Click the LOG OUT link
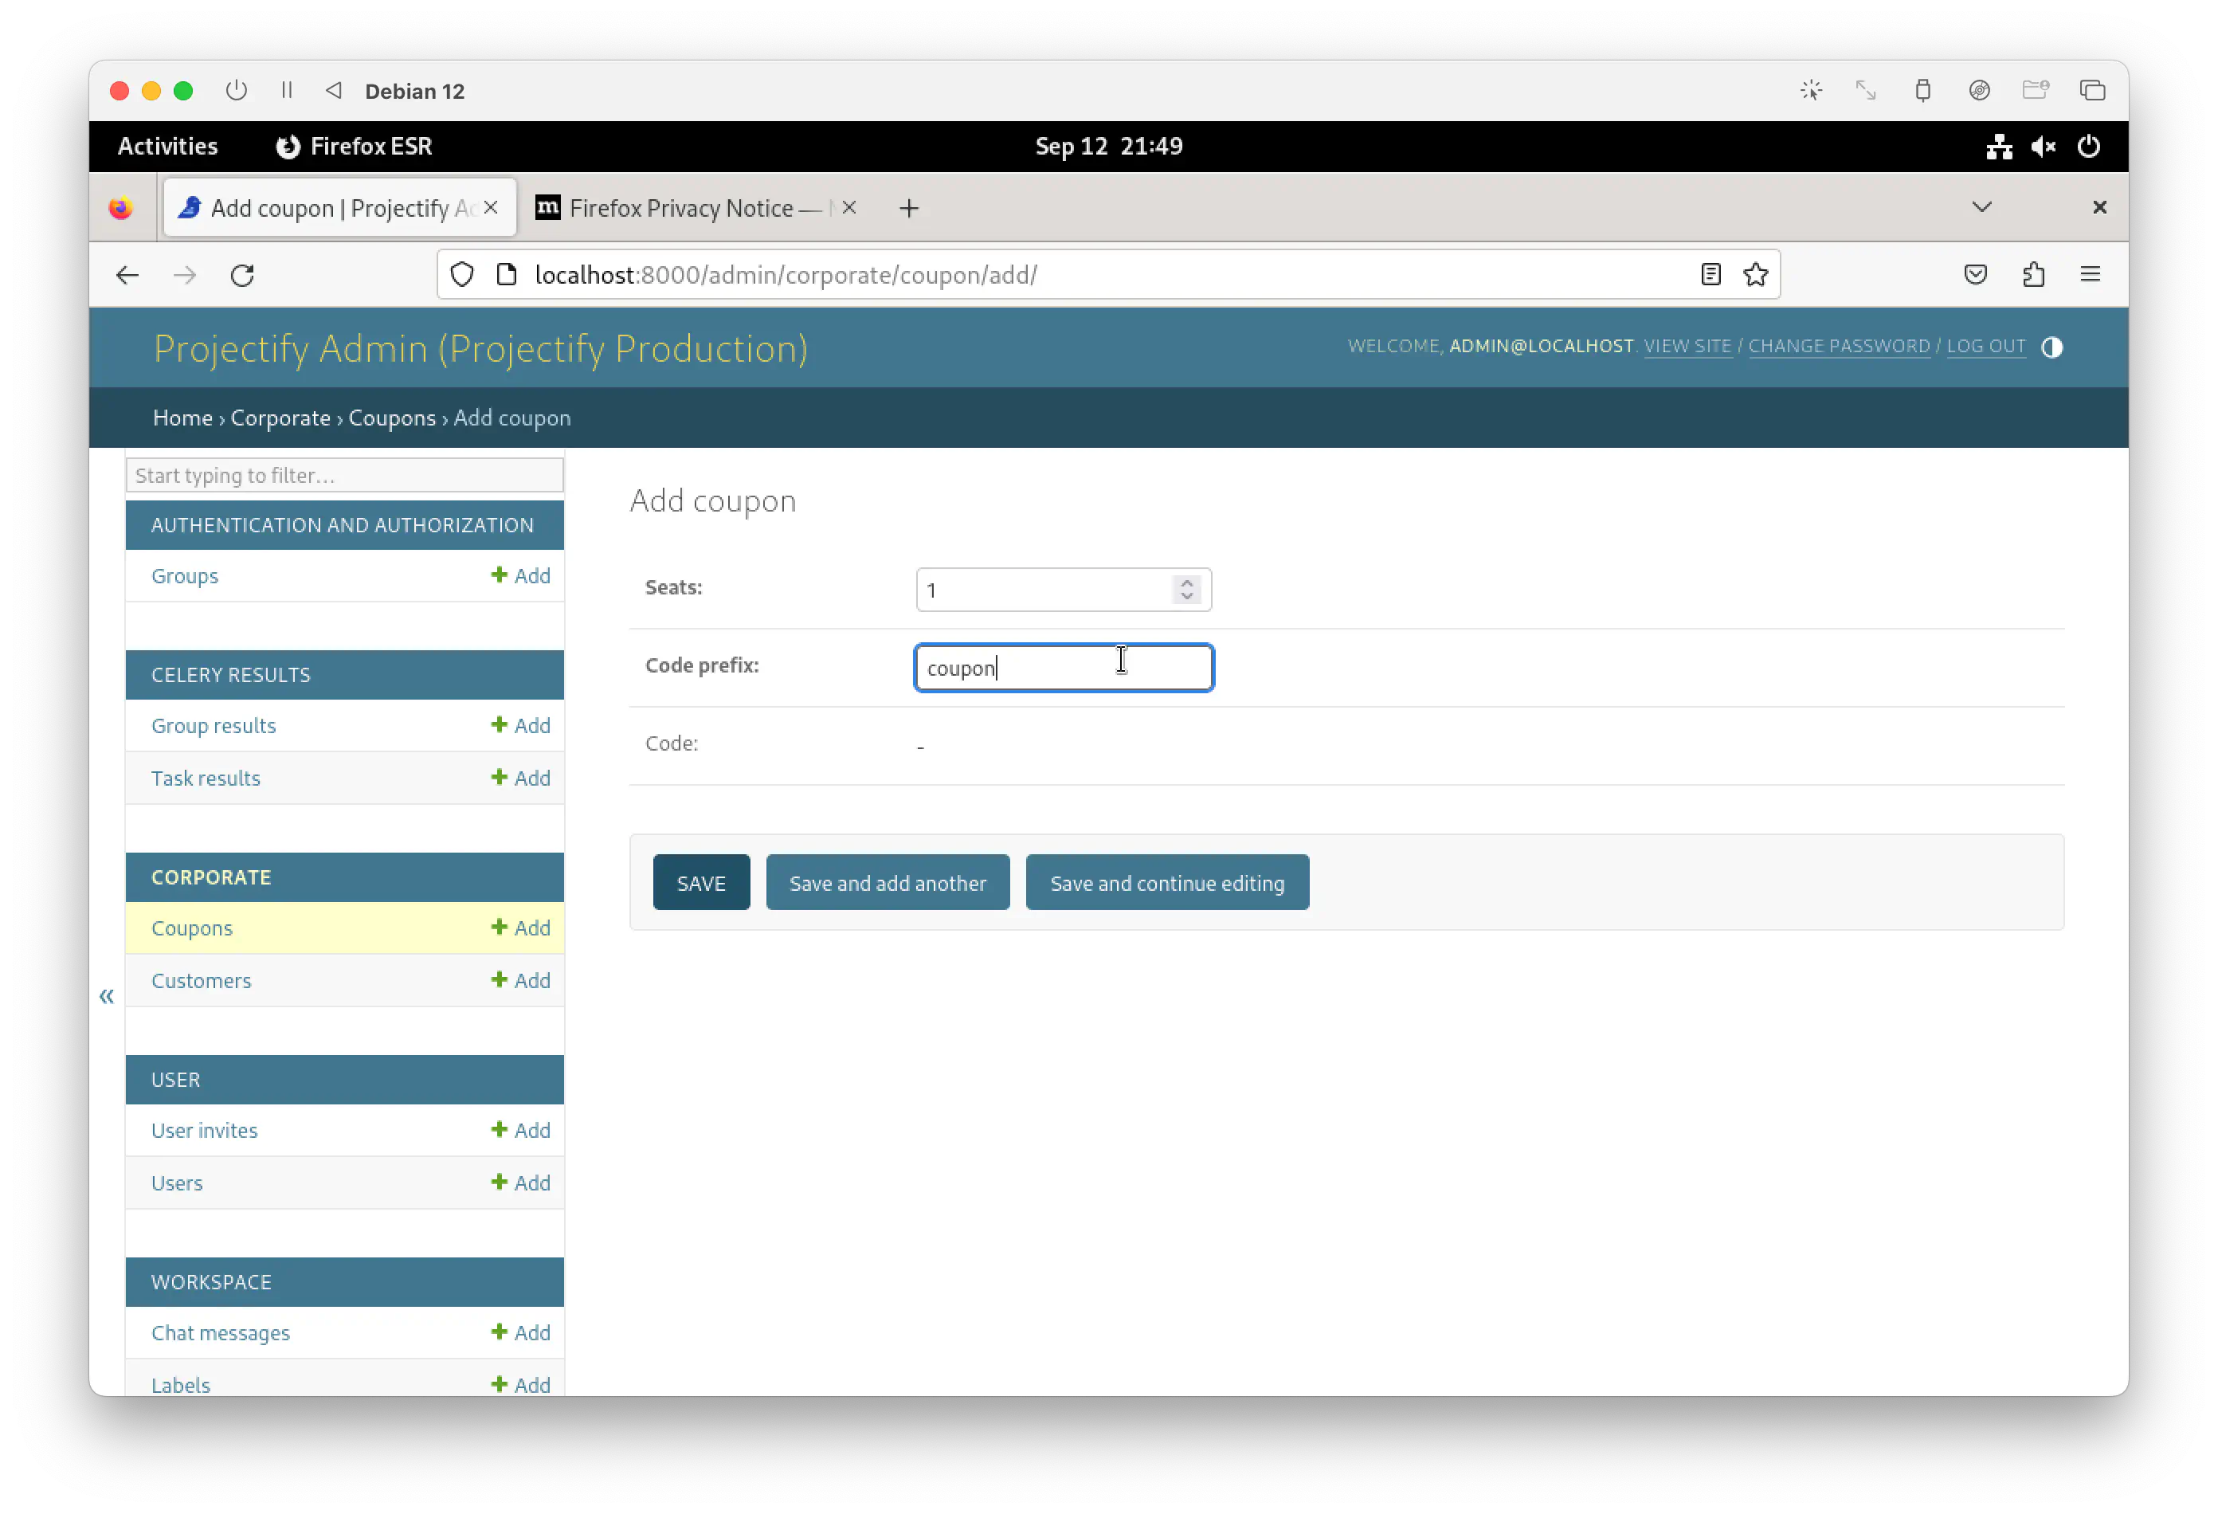 1985,346
